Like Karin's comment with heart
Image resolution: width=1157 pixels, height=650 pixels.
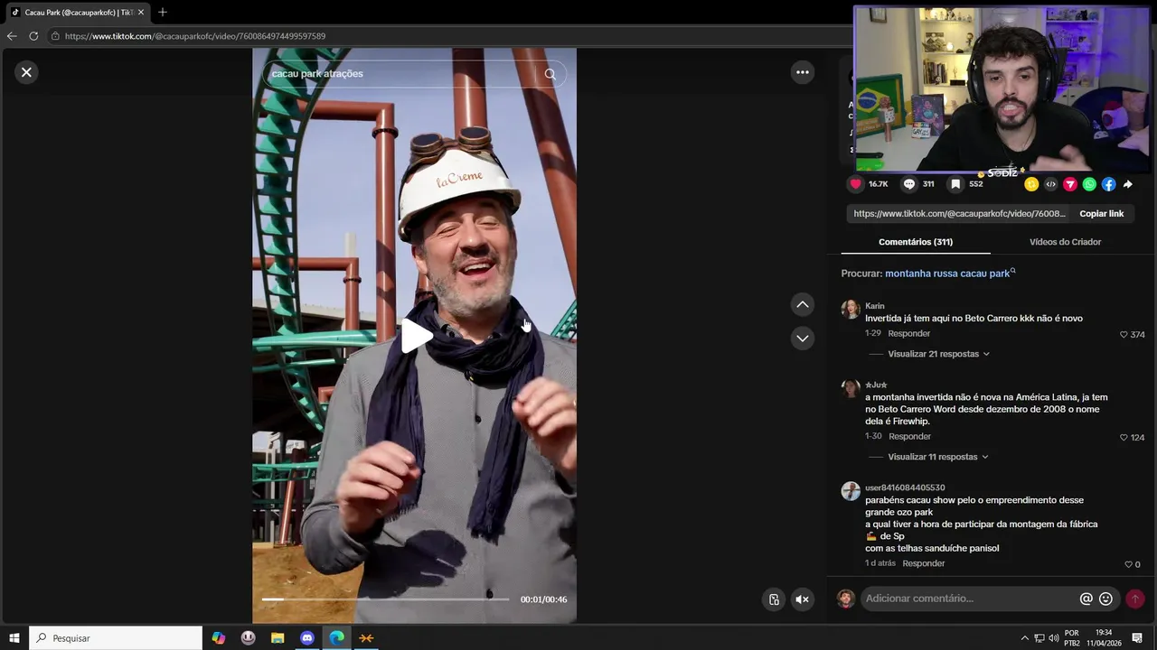tap(1124, 335)
